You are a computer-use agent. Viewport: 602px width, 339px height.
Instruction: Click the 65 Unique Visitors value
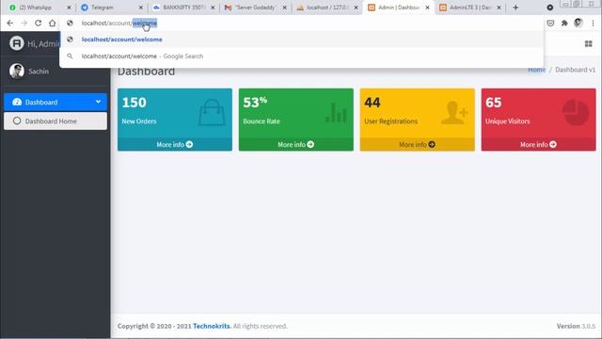pyautogui.click(x=493, y=103)
